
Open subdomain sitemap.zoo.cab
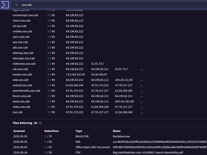click(x=23, y=53)
